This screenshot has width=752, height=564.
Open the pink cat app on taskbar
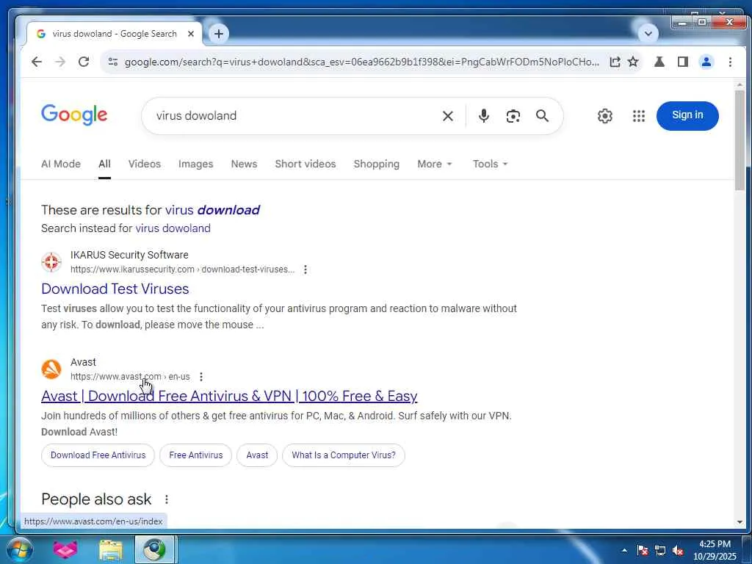[x=65, y=549]
